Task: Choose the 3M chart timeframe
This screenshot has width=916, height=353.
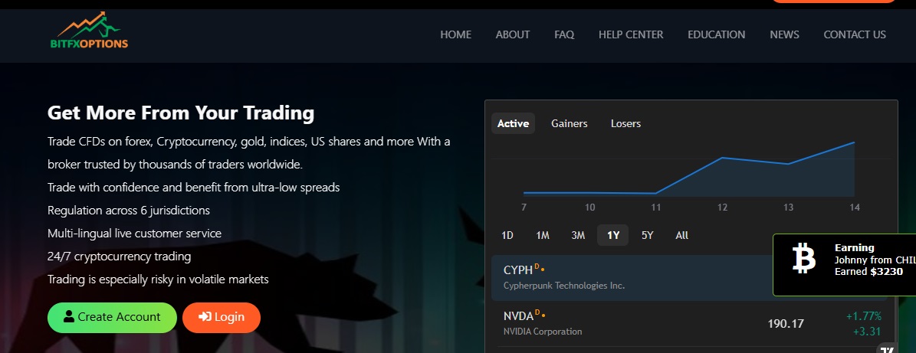Action: (578, 235)
